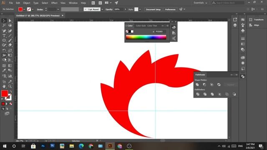The width and height of the screenshot is (267, 150).
Task: Set paint mode to Color
Action: [3, 104]
